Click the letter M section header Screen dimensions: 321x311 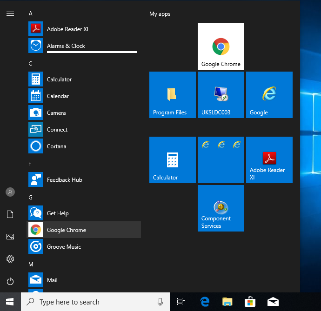(31, 265)
